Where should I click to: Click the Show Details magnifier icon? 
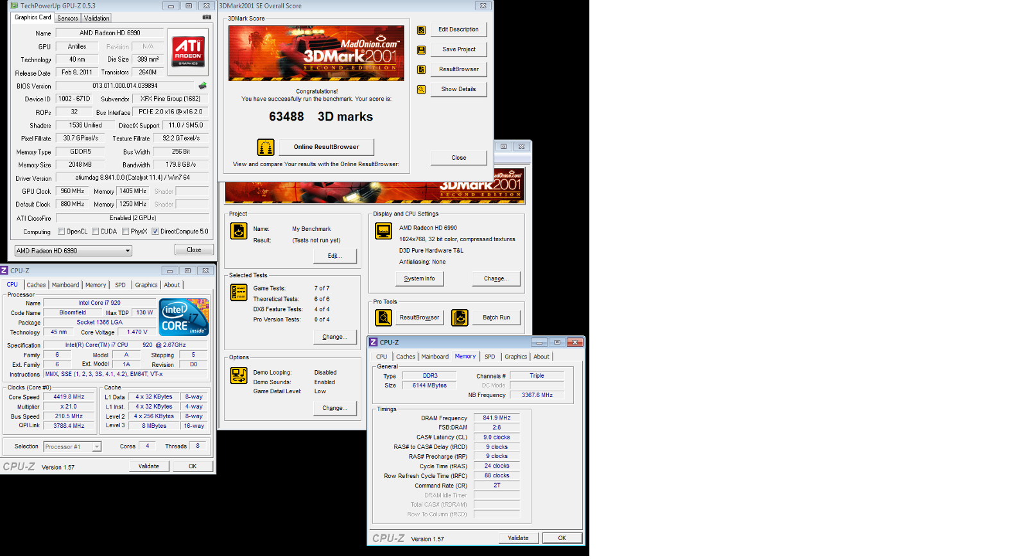click(x=421, y=90)
